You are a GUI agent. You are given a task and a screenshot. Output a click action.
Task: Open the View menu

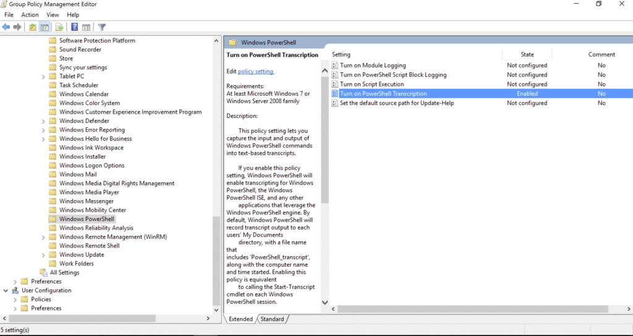[x=53, y=15]
